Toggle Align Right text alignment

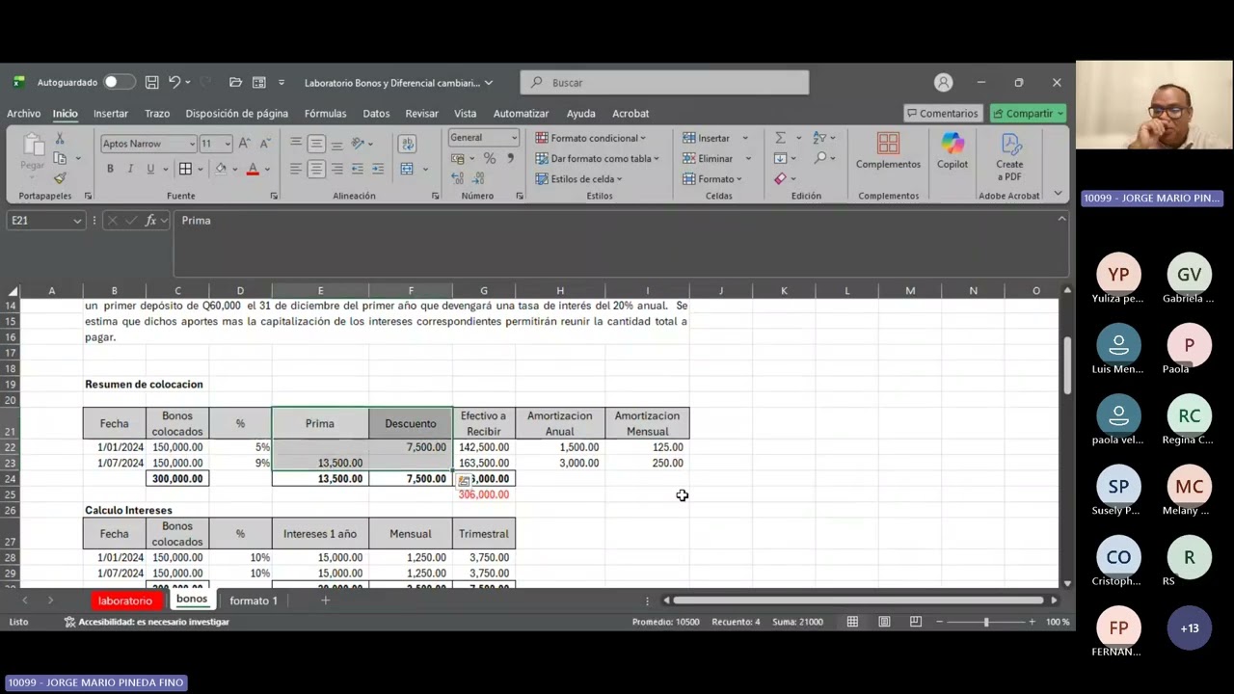click(336, 169)
